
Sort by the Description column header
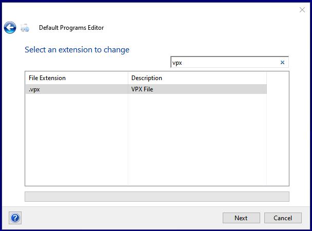(x=197, y=78)
